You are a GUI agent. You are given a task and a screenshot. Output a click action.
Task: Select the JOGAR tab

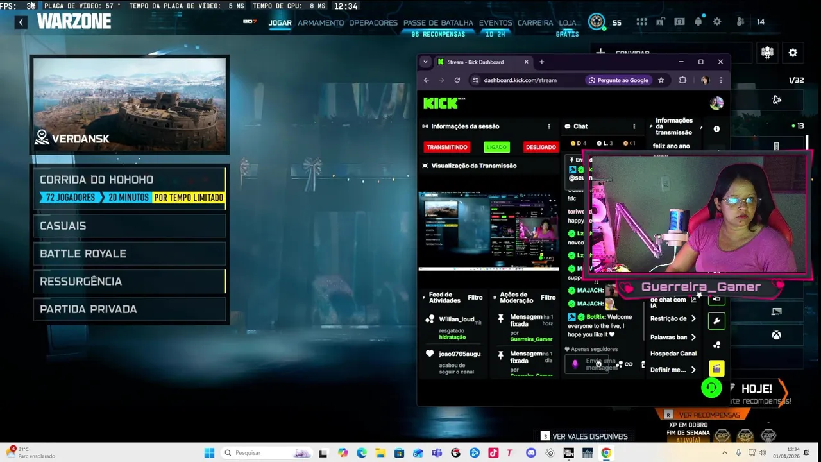coord(280,22)
